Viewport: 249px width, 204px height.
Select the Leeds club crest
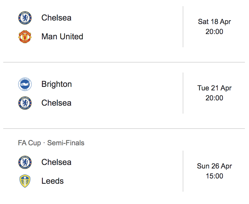25,181
